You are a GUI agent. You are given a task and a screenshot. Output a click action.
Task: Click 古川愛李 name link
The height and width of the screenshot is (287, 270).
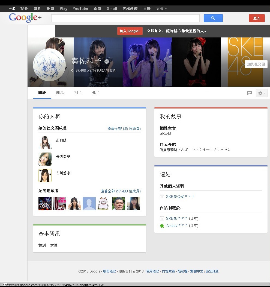tap(63, 173)
